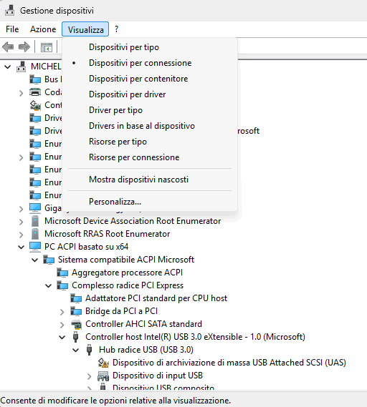This screenshot has width=367, height=407.
Task: Open the ? help menu
Action: pos(117,29)
